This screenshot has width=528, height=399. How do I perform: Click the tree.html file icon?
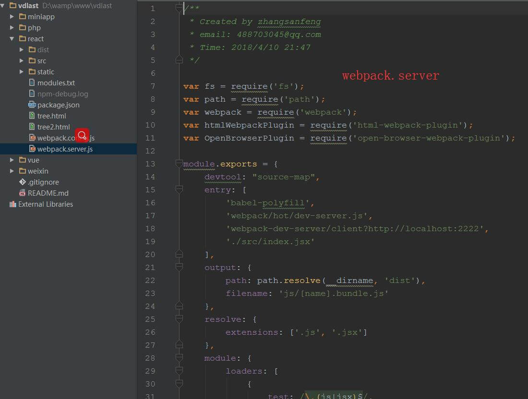click(32, 116)
